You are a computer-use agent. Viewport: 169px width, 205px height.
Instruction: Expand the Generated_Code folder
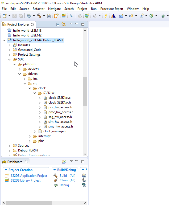9,50
